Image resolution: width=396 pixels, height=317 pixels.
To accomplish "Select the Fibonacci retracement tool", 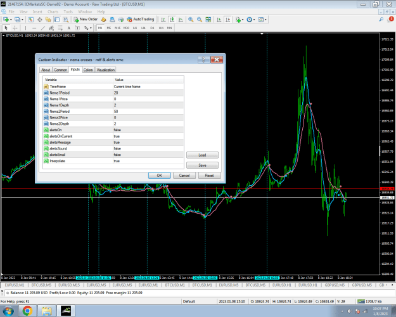I will [x=60, y=28].
